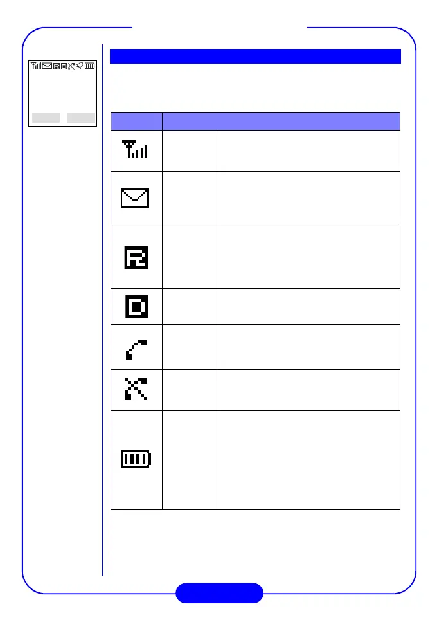
Task: Click the blue page number pill at bottom
Action: (219, 593)
